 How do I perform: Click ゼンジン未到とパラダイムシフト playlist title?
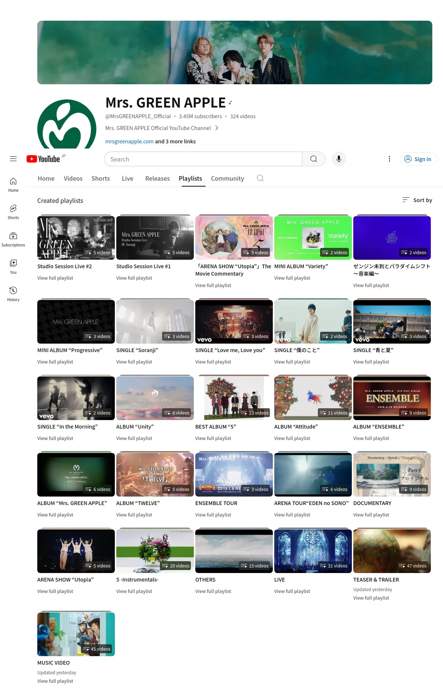(x=392, y=270)
